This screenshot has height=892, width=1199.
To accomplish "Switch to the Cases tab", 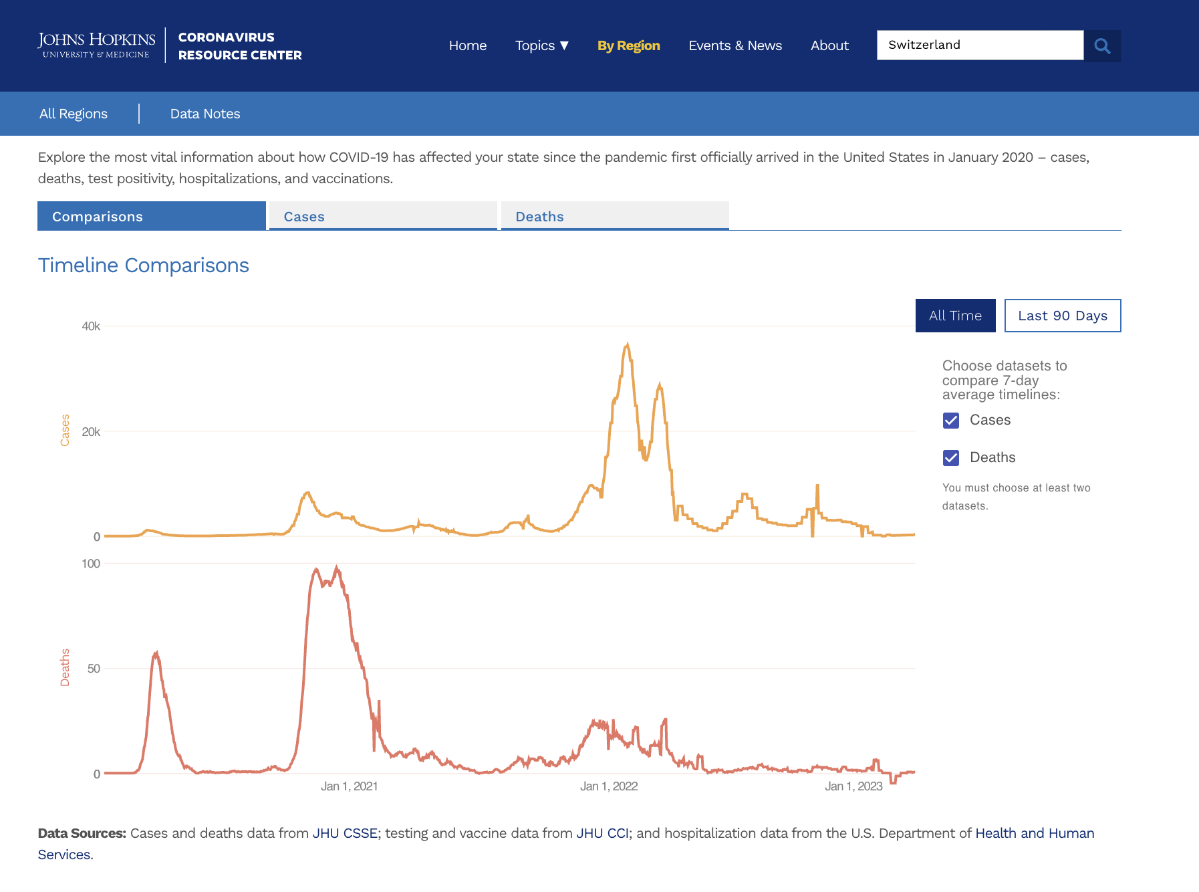I will [x=383, y=216].
